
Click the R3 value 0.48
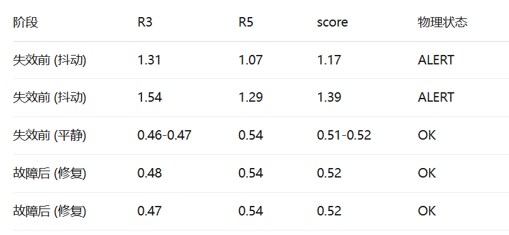click(x=150, y=173)
